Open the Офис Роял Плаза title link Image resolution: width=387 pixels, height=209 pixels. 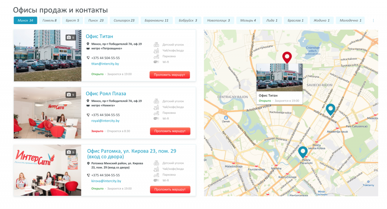pos(106,93)
